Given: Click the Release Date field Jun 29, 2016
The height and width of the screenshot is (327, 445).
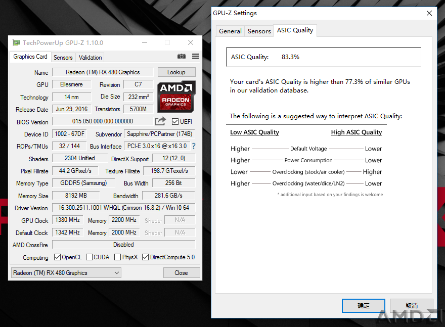Looking at the screenshot, I should 71,109.
